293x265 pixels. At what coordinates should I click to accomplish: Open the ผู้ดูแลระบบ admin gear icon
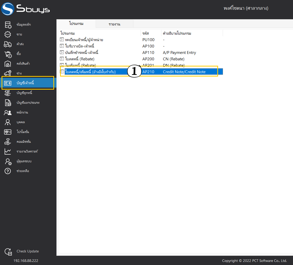click(8, 162)
